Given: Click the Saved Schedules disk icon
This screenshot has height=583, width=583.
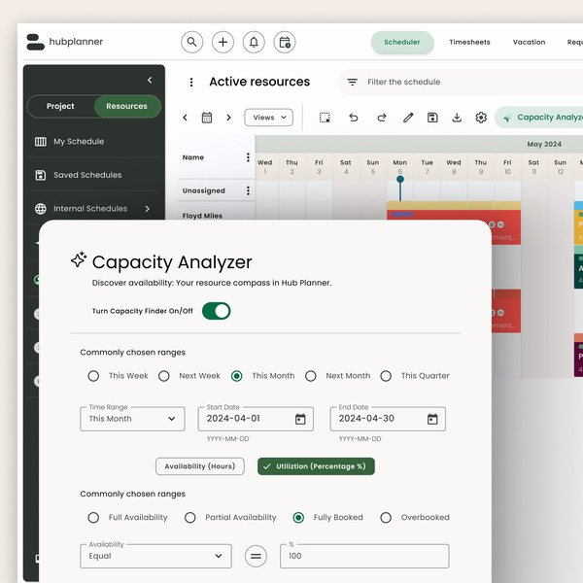Looking at the screenshot, I should 41,175.
